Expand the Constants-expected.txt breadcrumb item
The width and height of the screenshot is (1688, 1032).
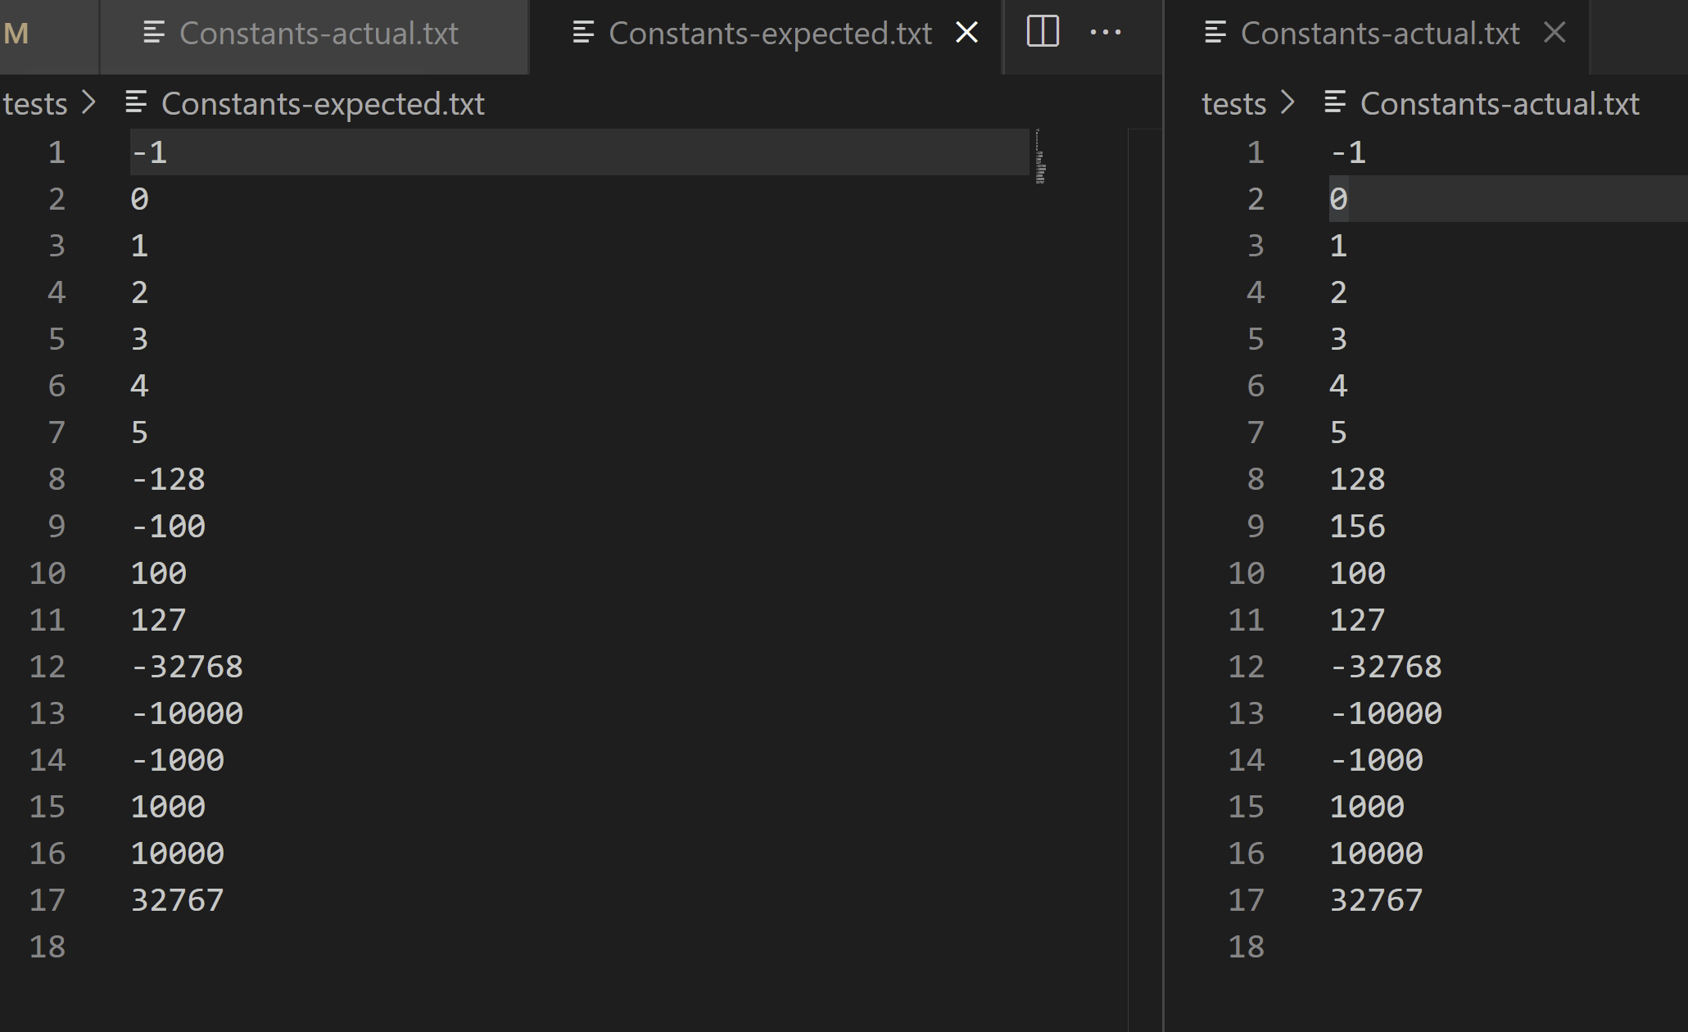[323, 104]
